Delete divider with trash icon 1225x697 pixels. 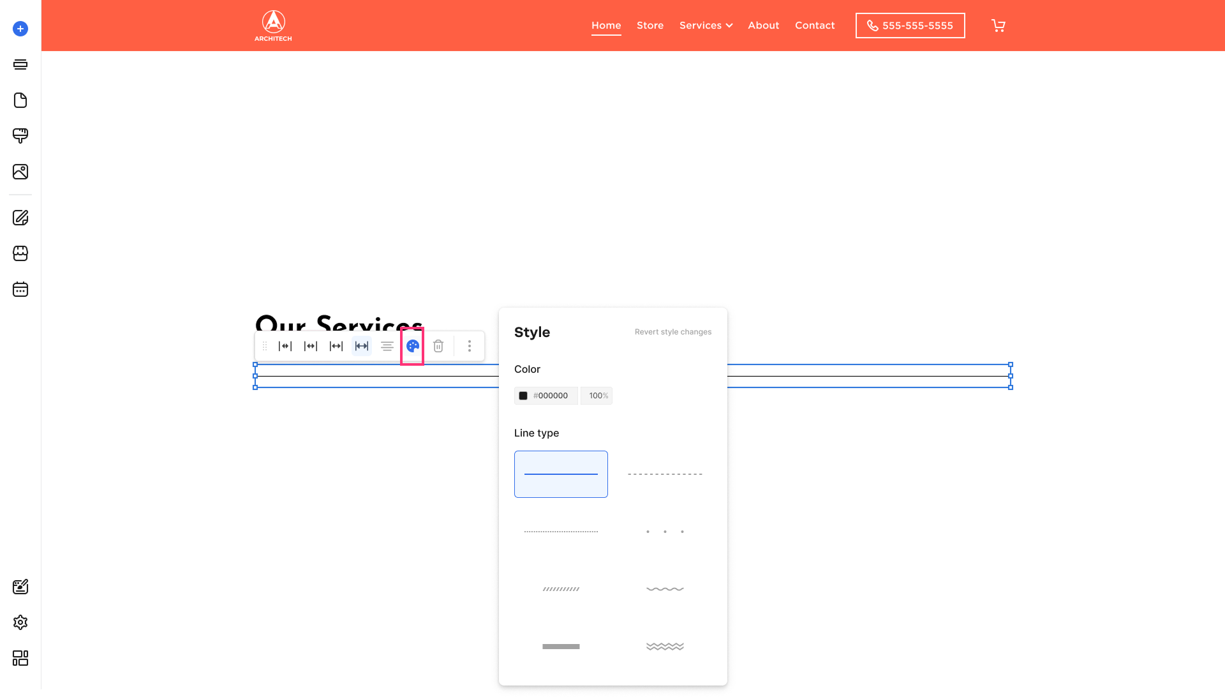tap(438, 346)
